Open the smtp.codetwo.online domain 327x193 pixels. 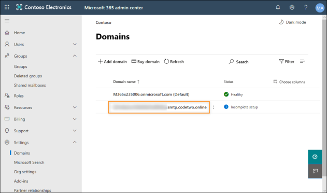tap(159, 107)
